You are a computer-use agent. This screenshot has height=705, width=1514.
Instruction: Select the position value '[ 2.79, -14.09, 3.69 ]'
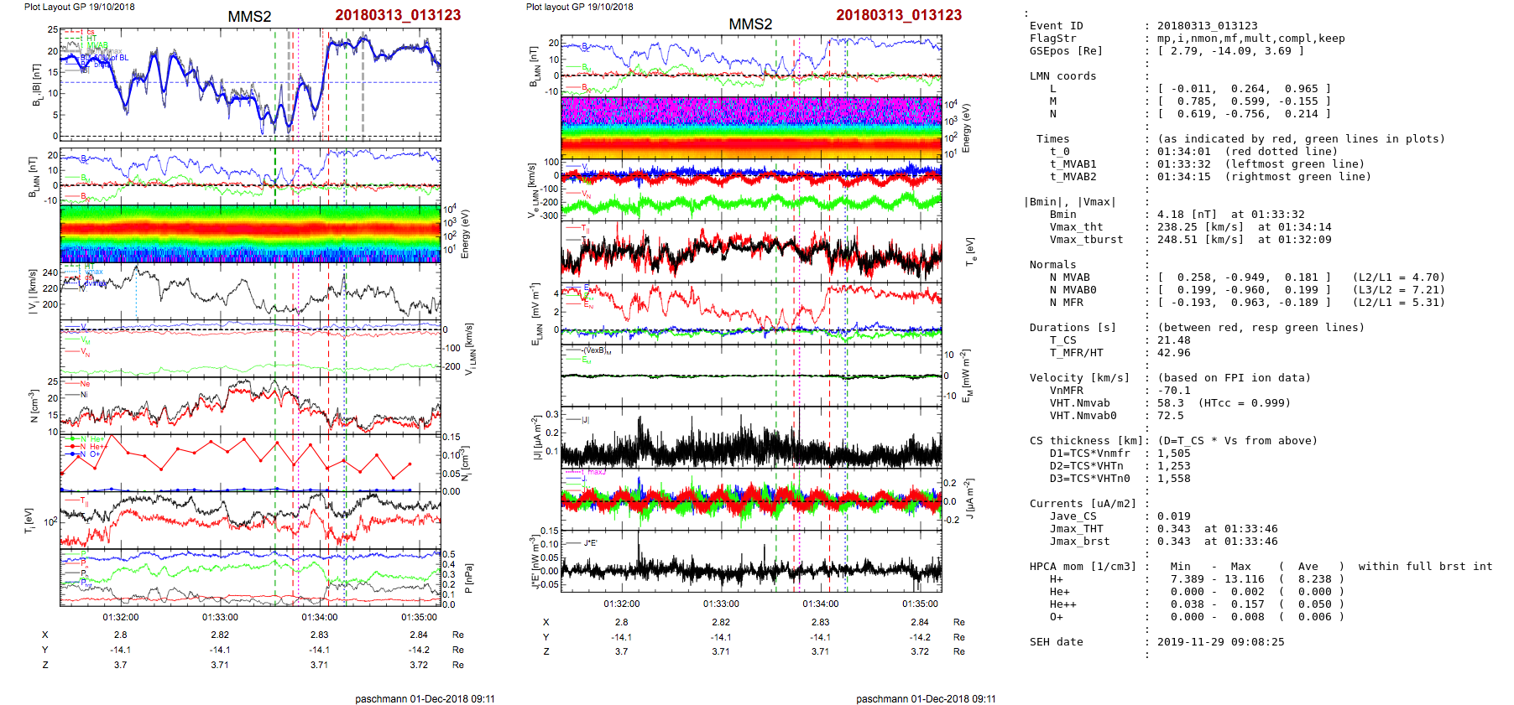pos(1231,51)
